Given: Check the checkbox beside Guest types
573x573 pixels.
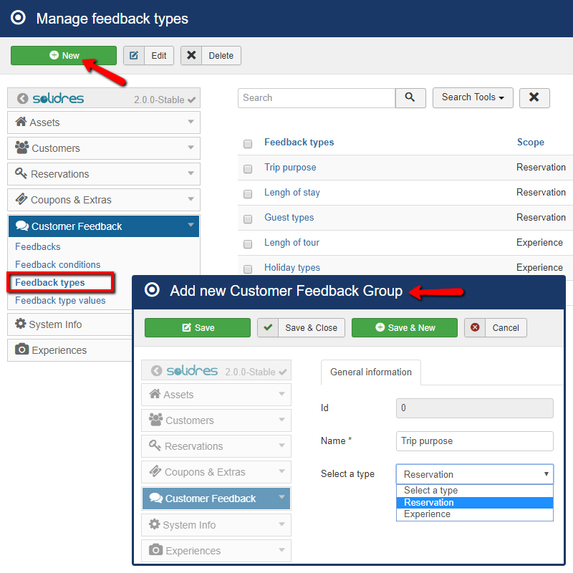Looking at the screenshot, I should point(247,218).
